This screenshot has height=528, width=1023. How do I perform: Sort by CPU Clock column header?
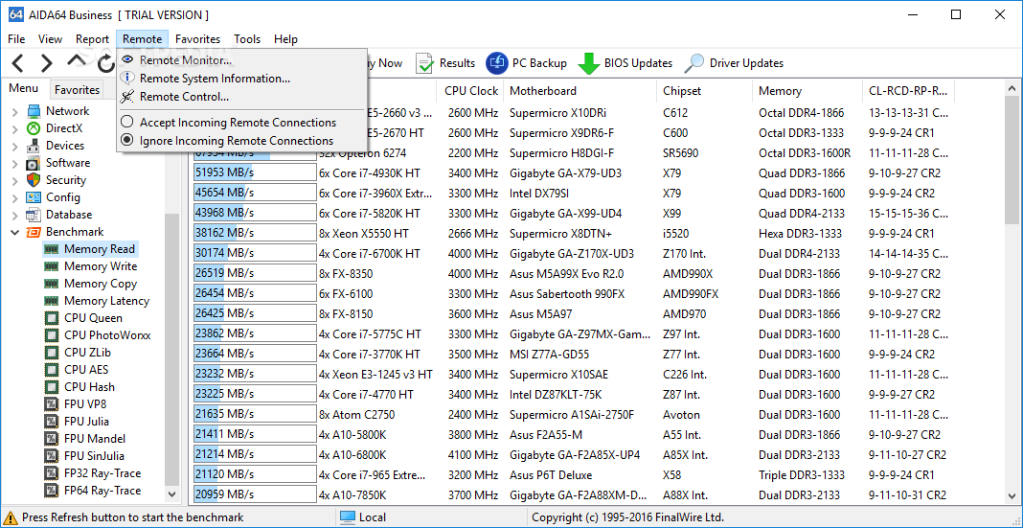(x=470, y=91)
